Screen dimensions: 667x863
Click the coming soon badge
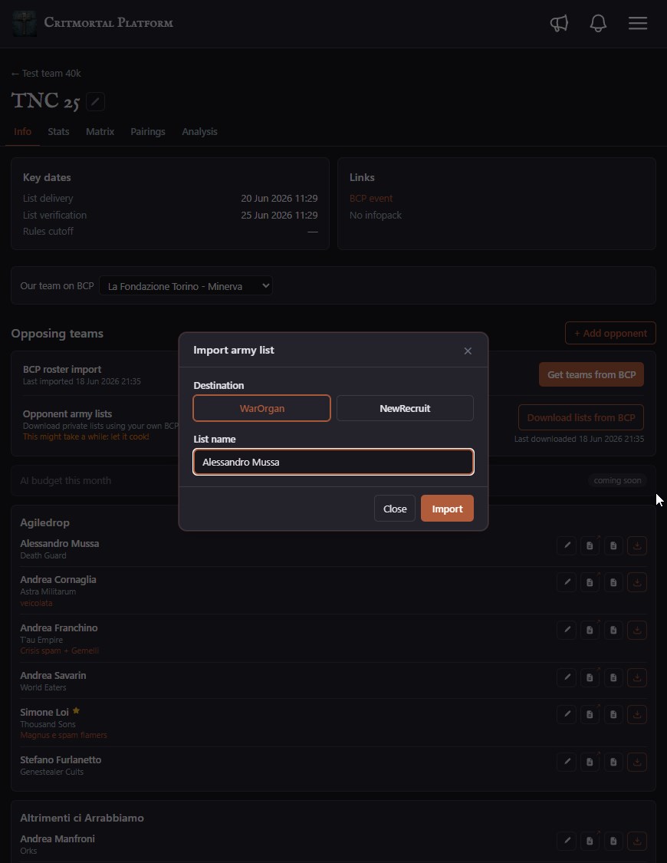tap(617, 480)
